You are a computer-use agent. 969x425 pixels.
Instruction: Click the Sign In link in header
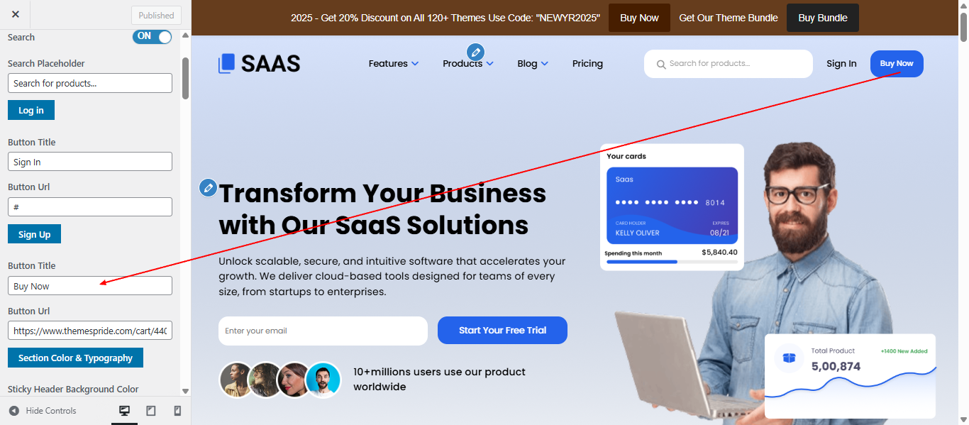pyautogui.click(x=841, y=64)
